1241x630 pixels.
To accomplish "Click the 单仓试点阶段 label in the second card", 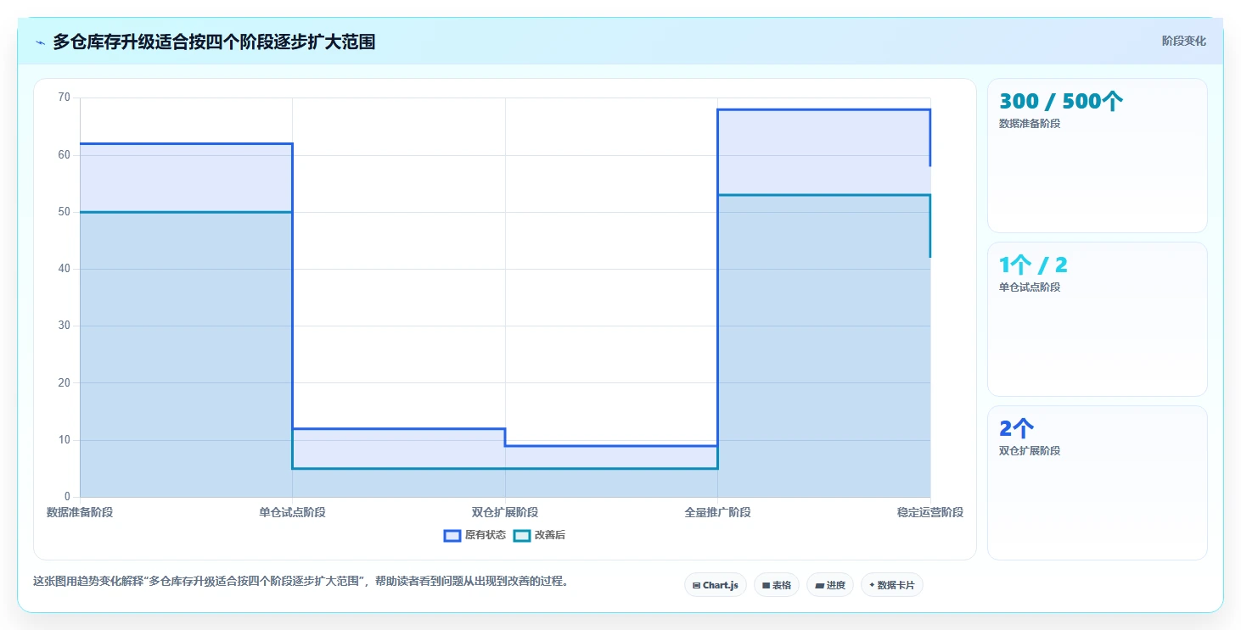I will point(1030,287).
